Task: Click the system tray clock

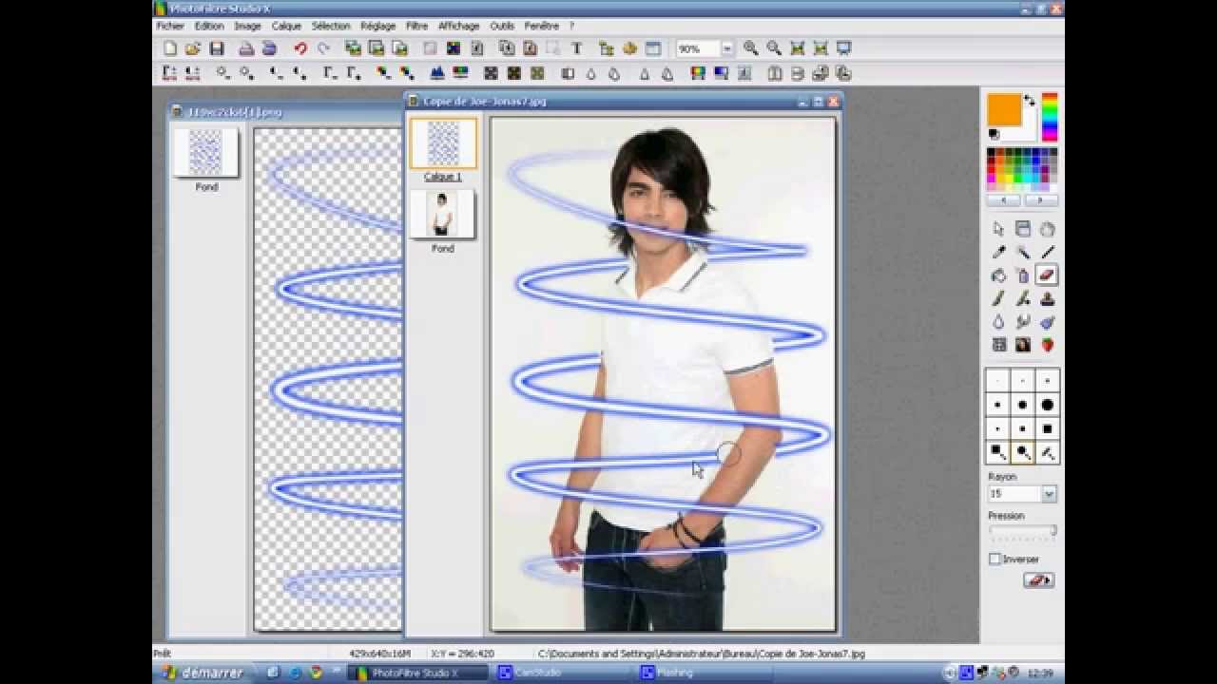Action: tap(1039, 673)
